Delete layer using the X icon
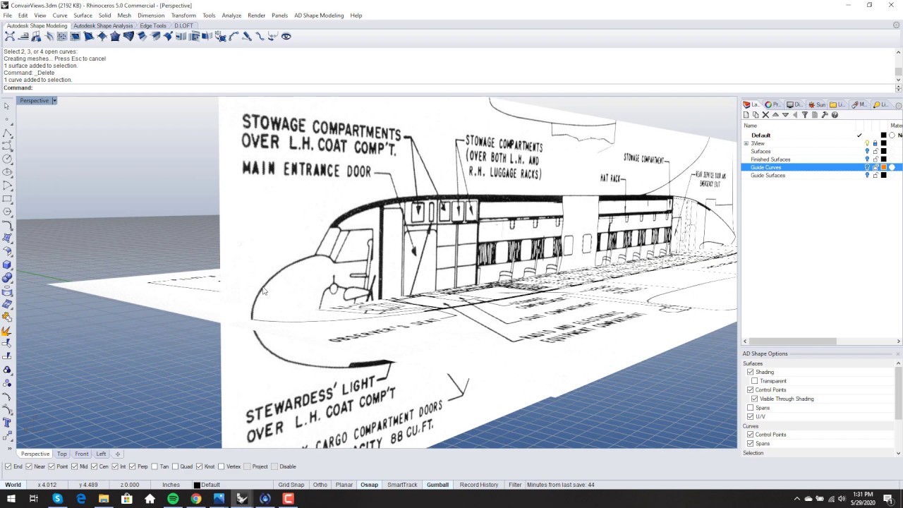 765,115
